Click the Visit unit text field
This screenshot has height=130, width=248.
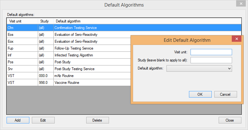(211, 52)
